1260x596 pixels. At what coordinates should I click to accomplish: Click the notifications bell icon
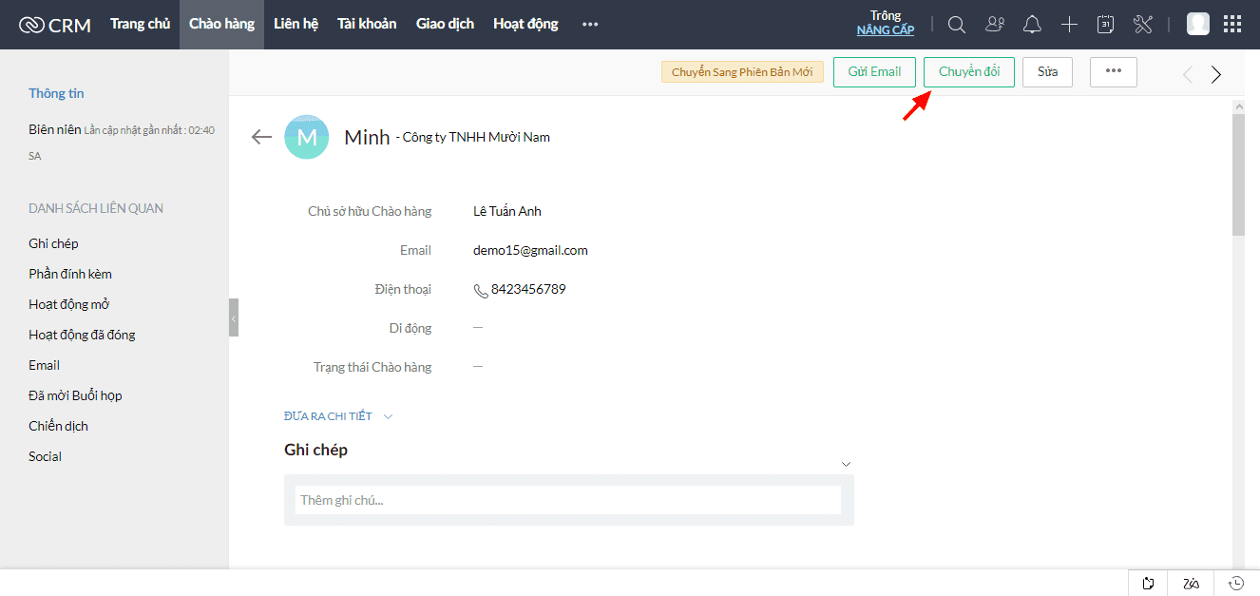click(x=1032, y=25)
